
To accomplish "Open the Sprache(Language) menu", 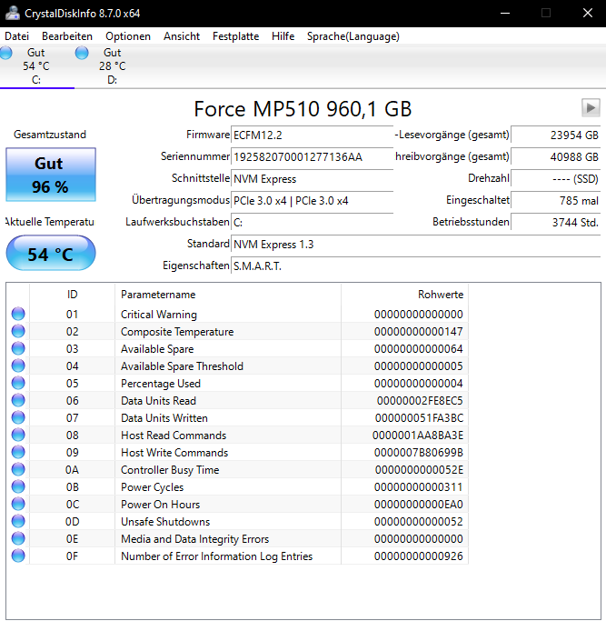I will (353, 36).
